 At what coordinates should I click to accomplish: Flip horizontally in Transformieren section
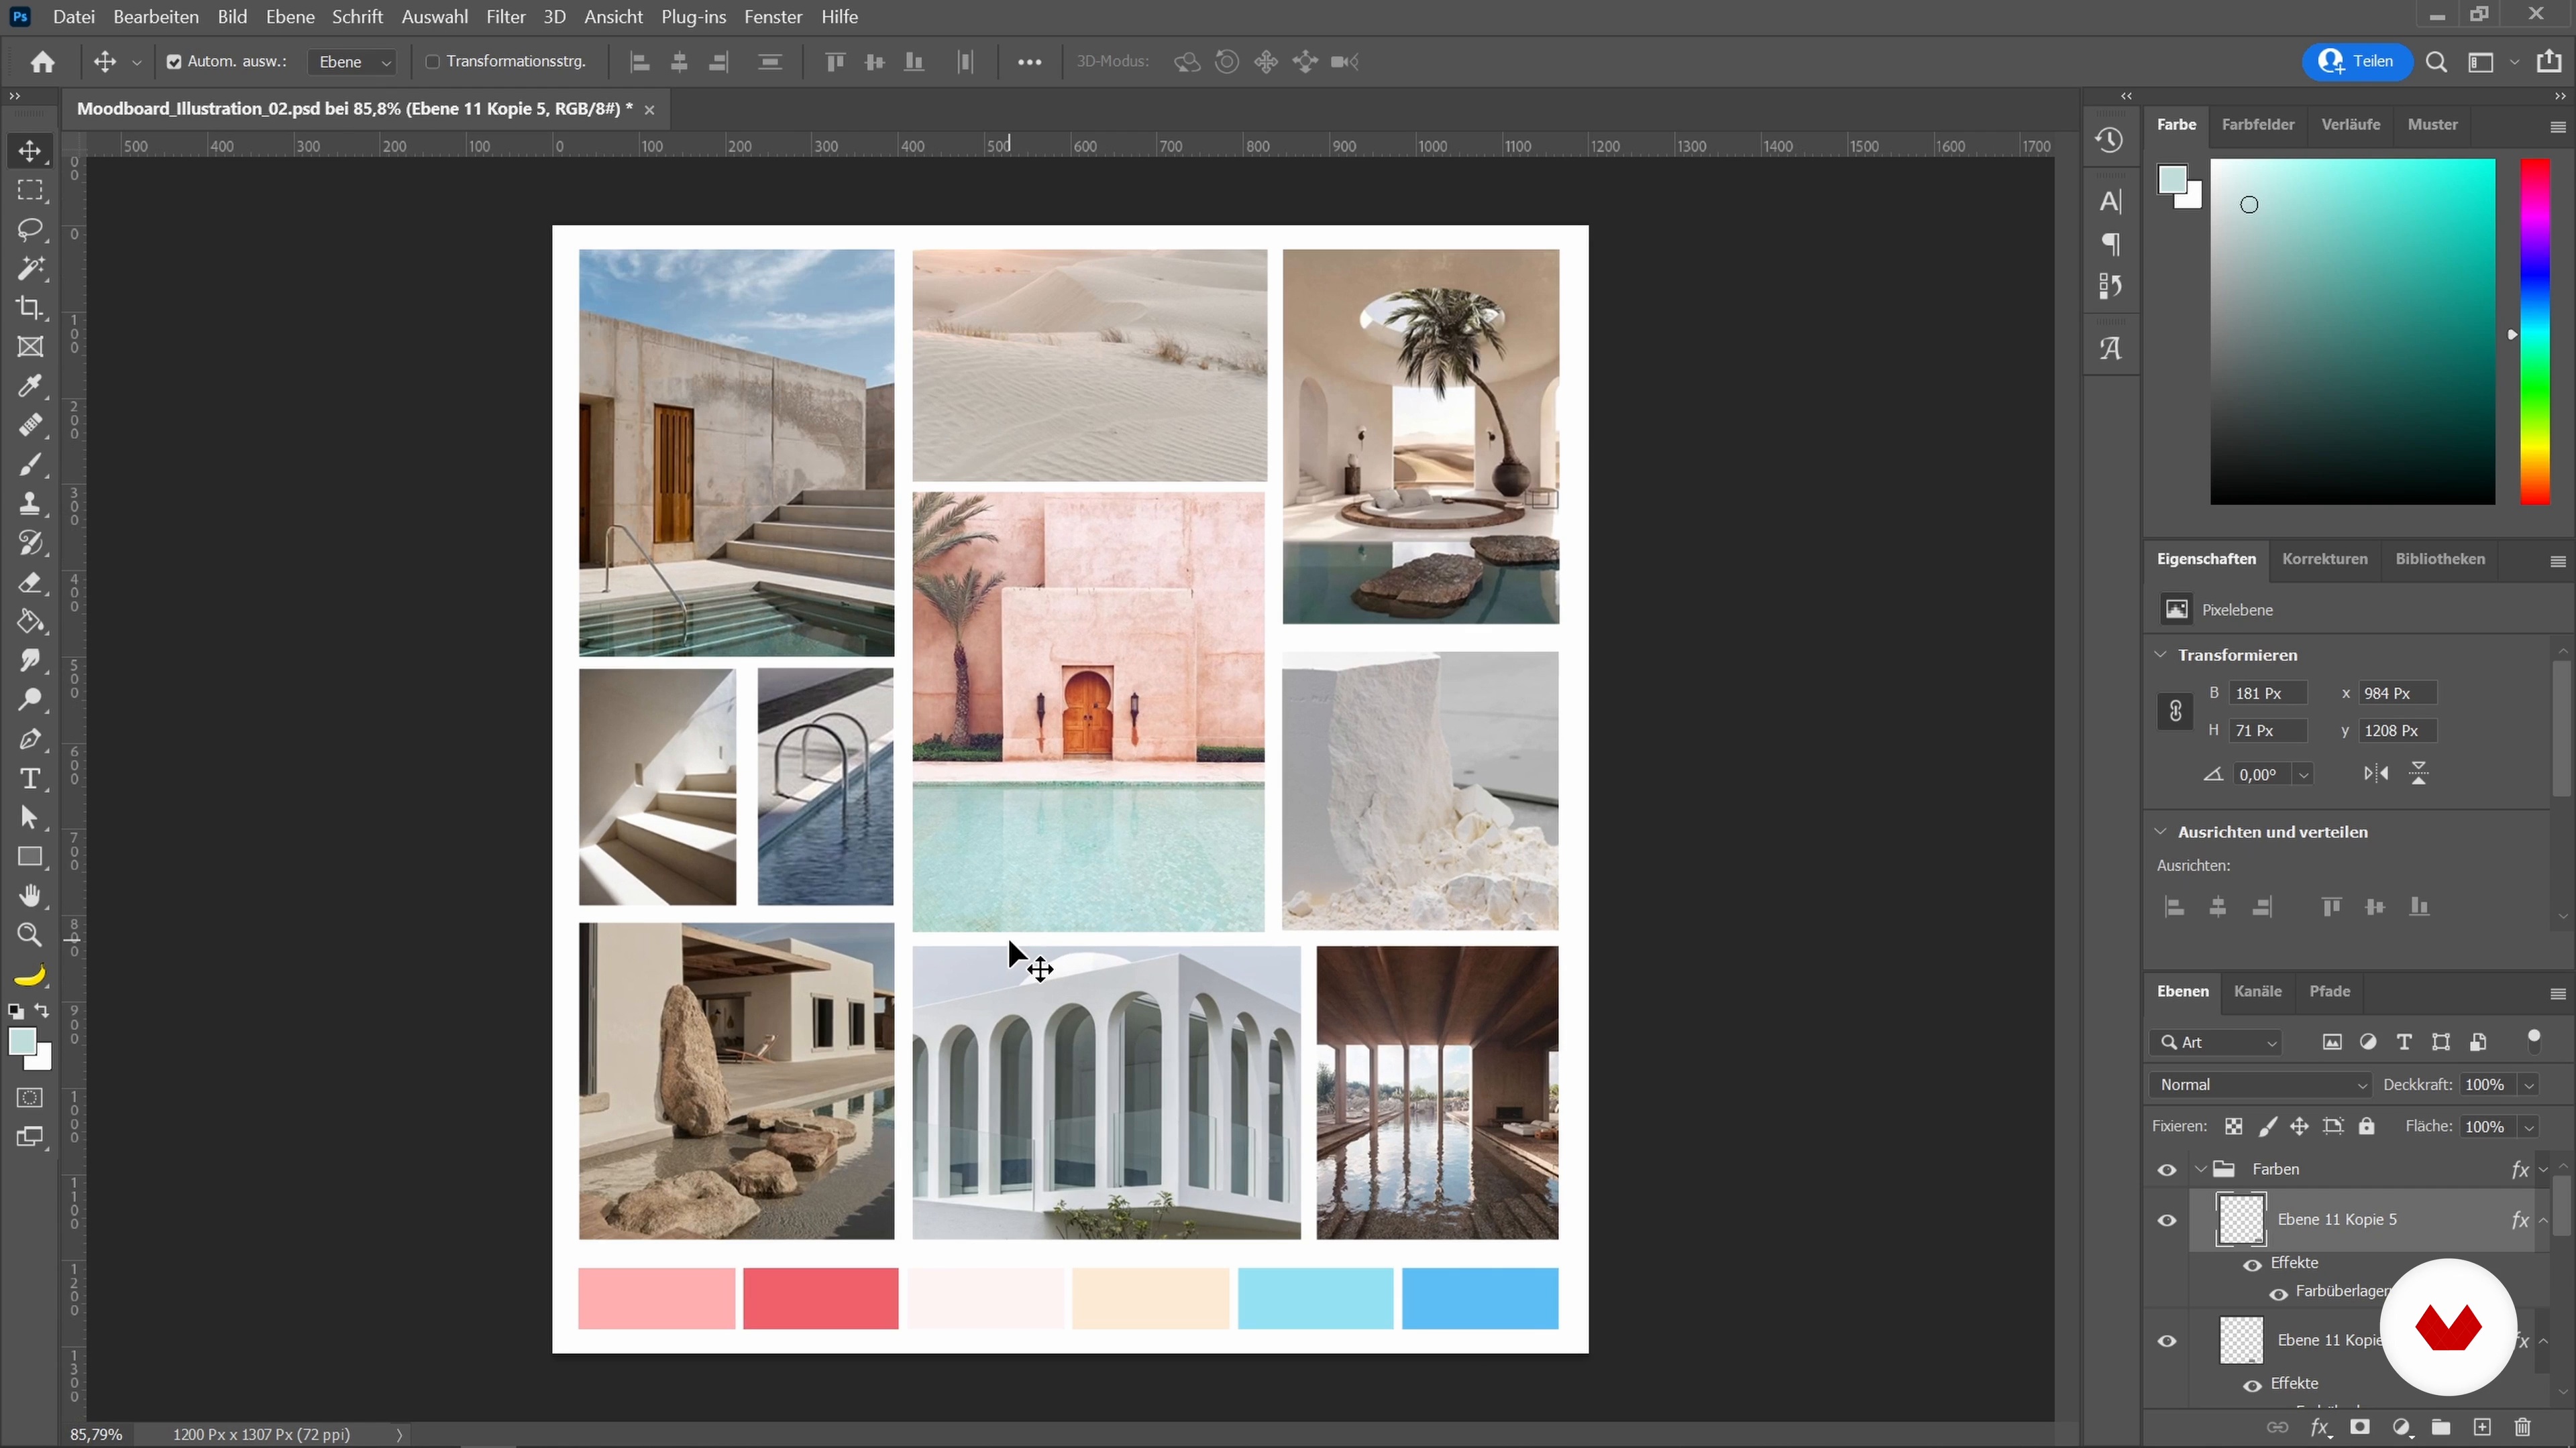[2376, 774]
